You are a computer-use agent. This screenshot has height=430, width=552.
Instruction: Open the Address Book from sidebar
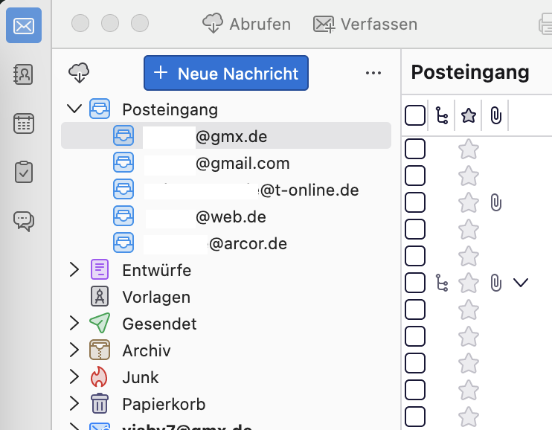click(24, 74)
